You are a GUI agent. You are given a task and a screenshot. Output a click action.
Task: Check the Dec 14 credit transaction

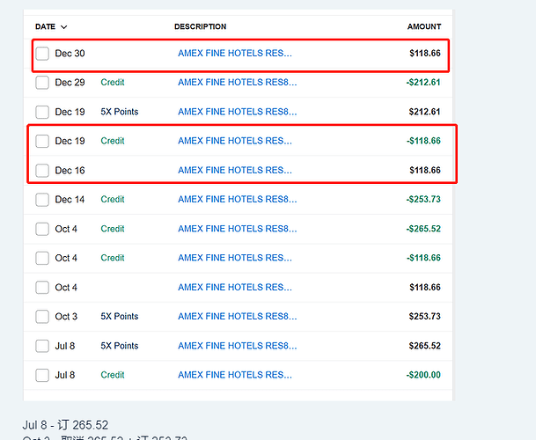42,200
